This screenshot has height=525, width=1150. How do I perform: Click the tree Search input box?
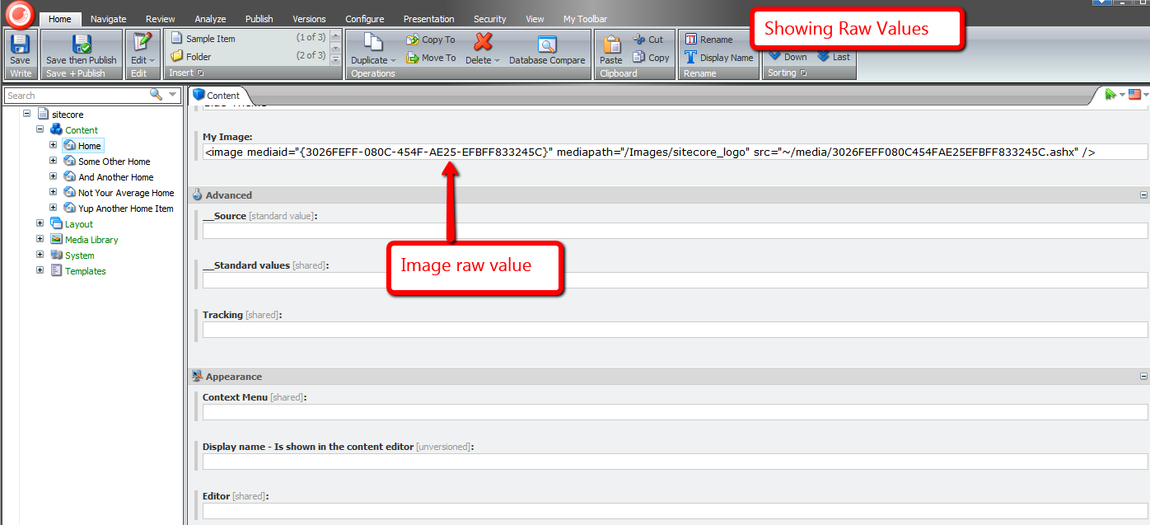(x=76, y=96)
